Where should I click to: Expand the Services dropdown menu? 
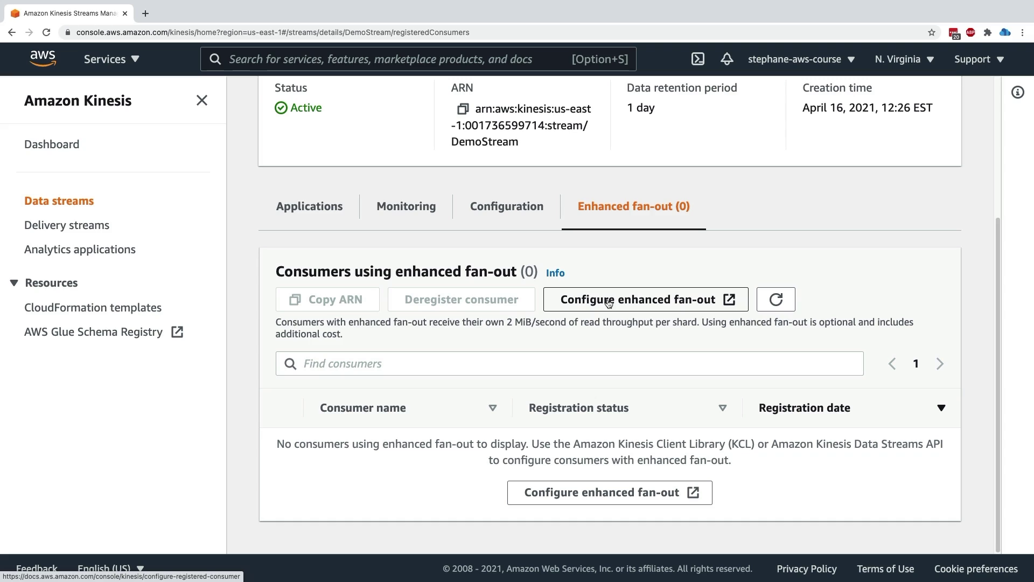[x=111, y=59]
